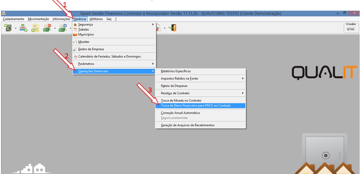The width and height of the screenshot is (360, 174).
Task: Open dropdown arrow beside red minus money icon
Action: (55, 28)
